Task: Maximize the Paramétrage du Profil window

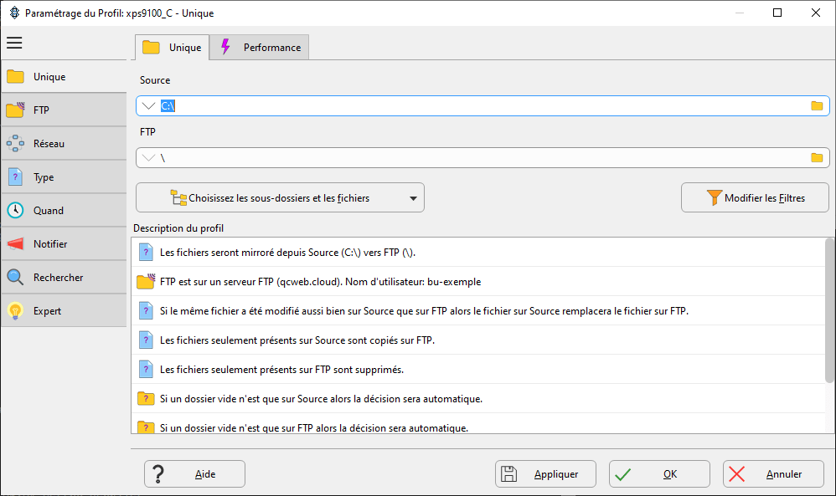Action: click(x=777, y=13)
